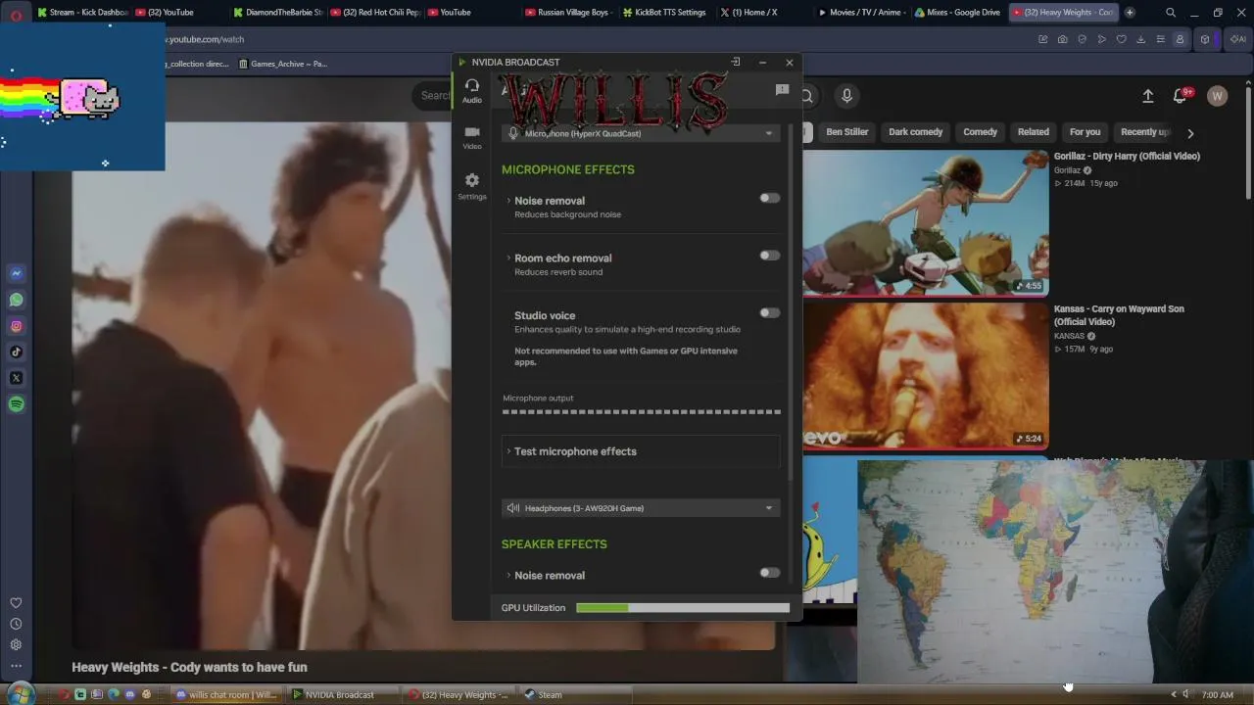This screenshot has width=1254, height=705.
Task: Click the Gorillaz Dirty Harry thumbnail
Action: 926,222
